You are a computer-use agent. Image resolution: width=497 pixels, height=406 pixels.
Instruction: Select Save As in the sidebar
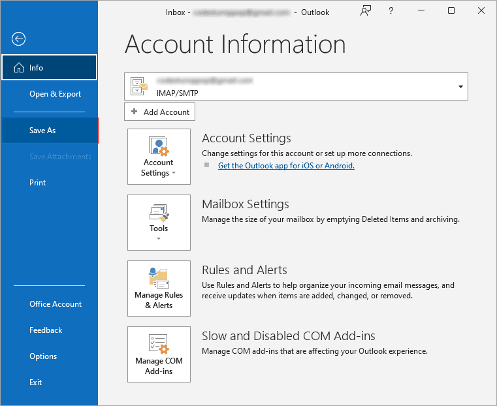click(x=50, y=131)
